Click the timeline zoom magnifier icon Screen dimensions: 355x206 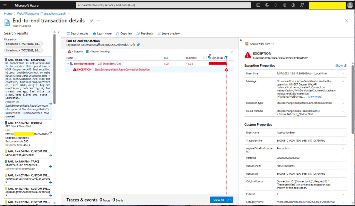click(232, 52)
